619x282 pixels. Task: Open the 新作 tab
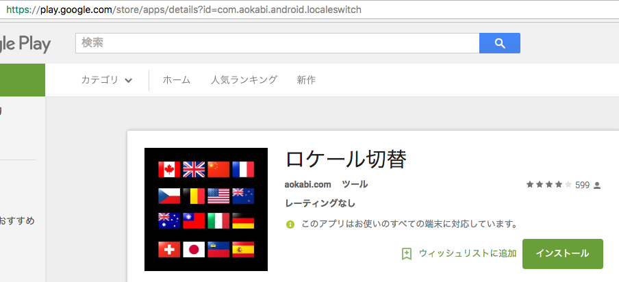(306, 80)
